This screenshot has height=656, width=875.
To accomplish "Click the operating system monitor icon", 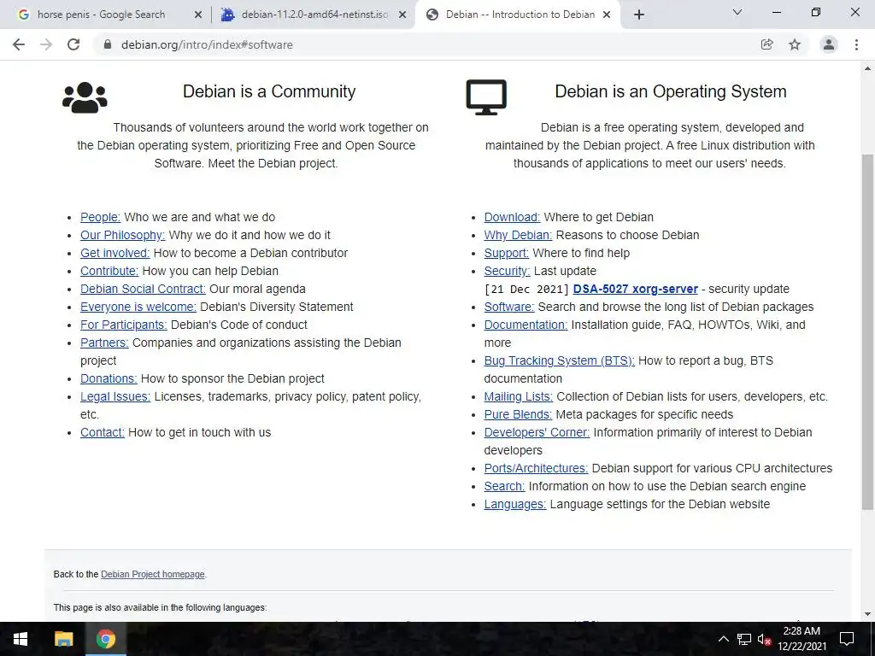I will pos(486,97).
